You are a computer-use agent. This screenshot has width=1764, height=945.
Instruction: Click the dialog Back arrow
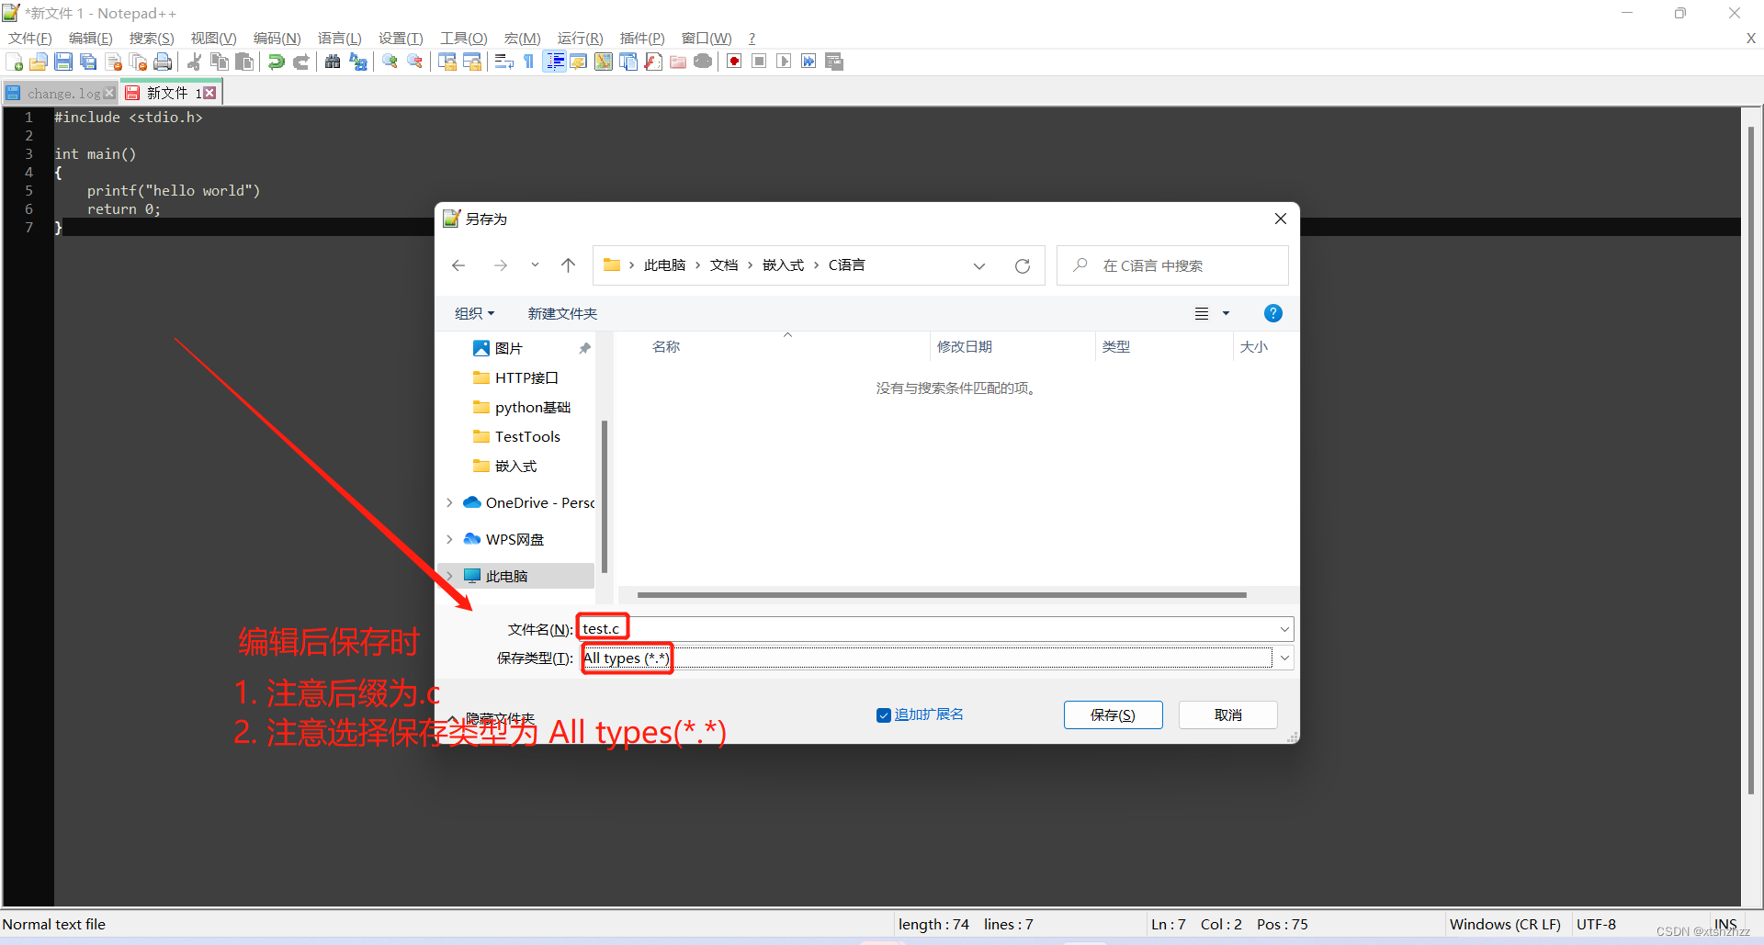(x=458, y=265)
